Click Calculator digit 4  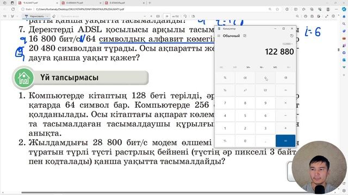tap(225, 115)
